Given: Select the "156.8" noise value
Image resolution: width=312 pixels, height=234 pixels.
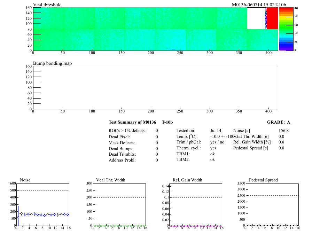Looking at the screenshot, I should click(x=283, y=131).
